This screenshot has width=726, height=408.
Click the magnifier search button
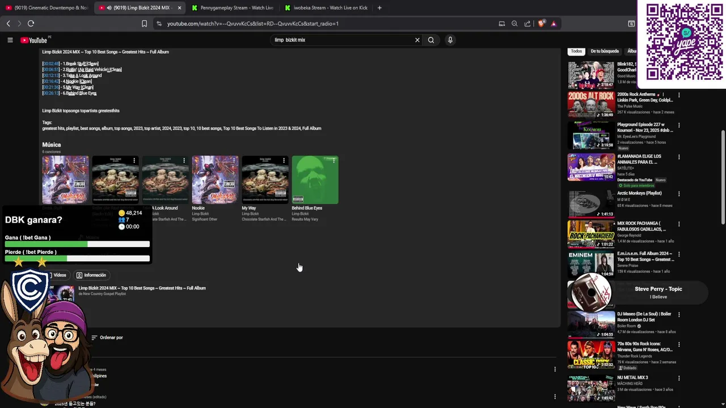[431, 40]
